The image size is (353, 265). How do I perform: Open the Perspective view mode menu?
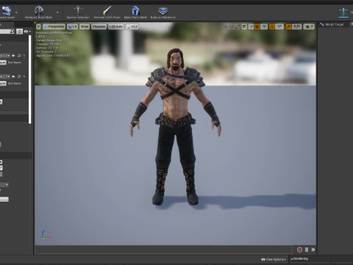pyautogui.click(x=54, y=26)
